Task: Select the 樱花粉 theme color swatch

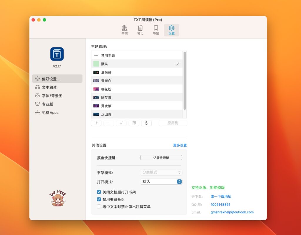Action: [96, 89]
